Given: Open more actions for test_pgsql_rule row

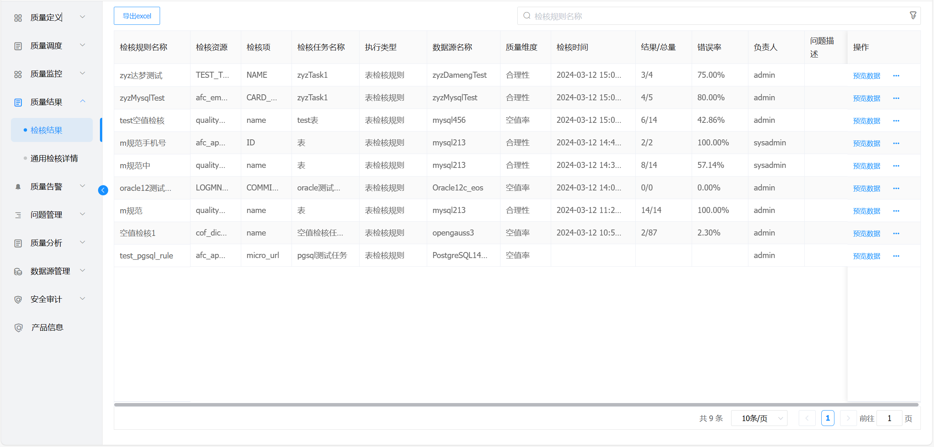Looking at the screenshot, I should (896, 256).
